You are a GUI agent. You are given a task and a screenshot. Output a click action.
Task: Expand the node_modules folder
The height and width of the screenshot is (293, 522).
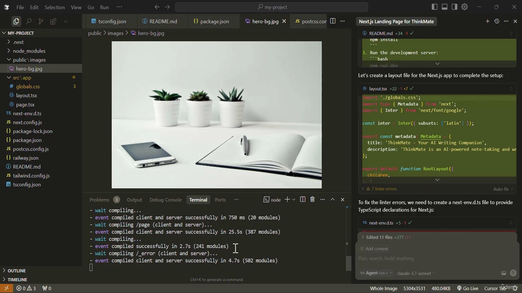tap(41, 51)
